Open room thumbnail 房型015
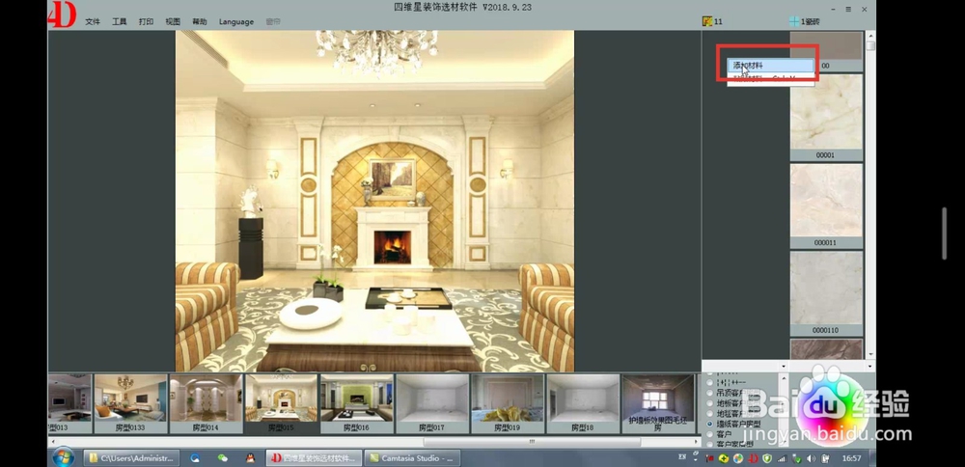The height and width of the screenshot is (467, 965). 281,403
